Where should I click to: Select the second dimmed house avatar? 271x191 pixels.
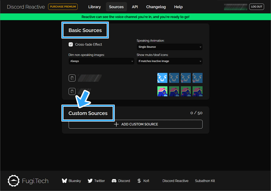coord(174,91)
